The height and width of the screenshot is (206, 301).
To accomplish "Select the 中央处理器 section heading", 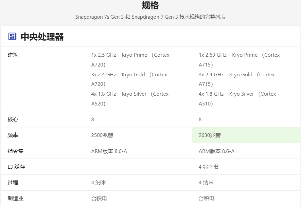I will coord(42,36).
